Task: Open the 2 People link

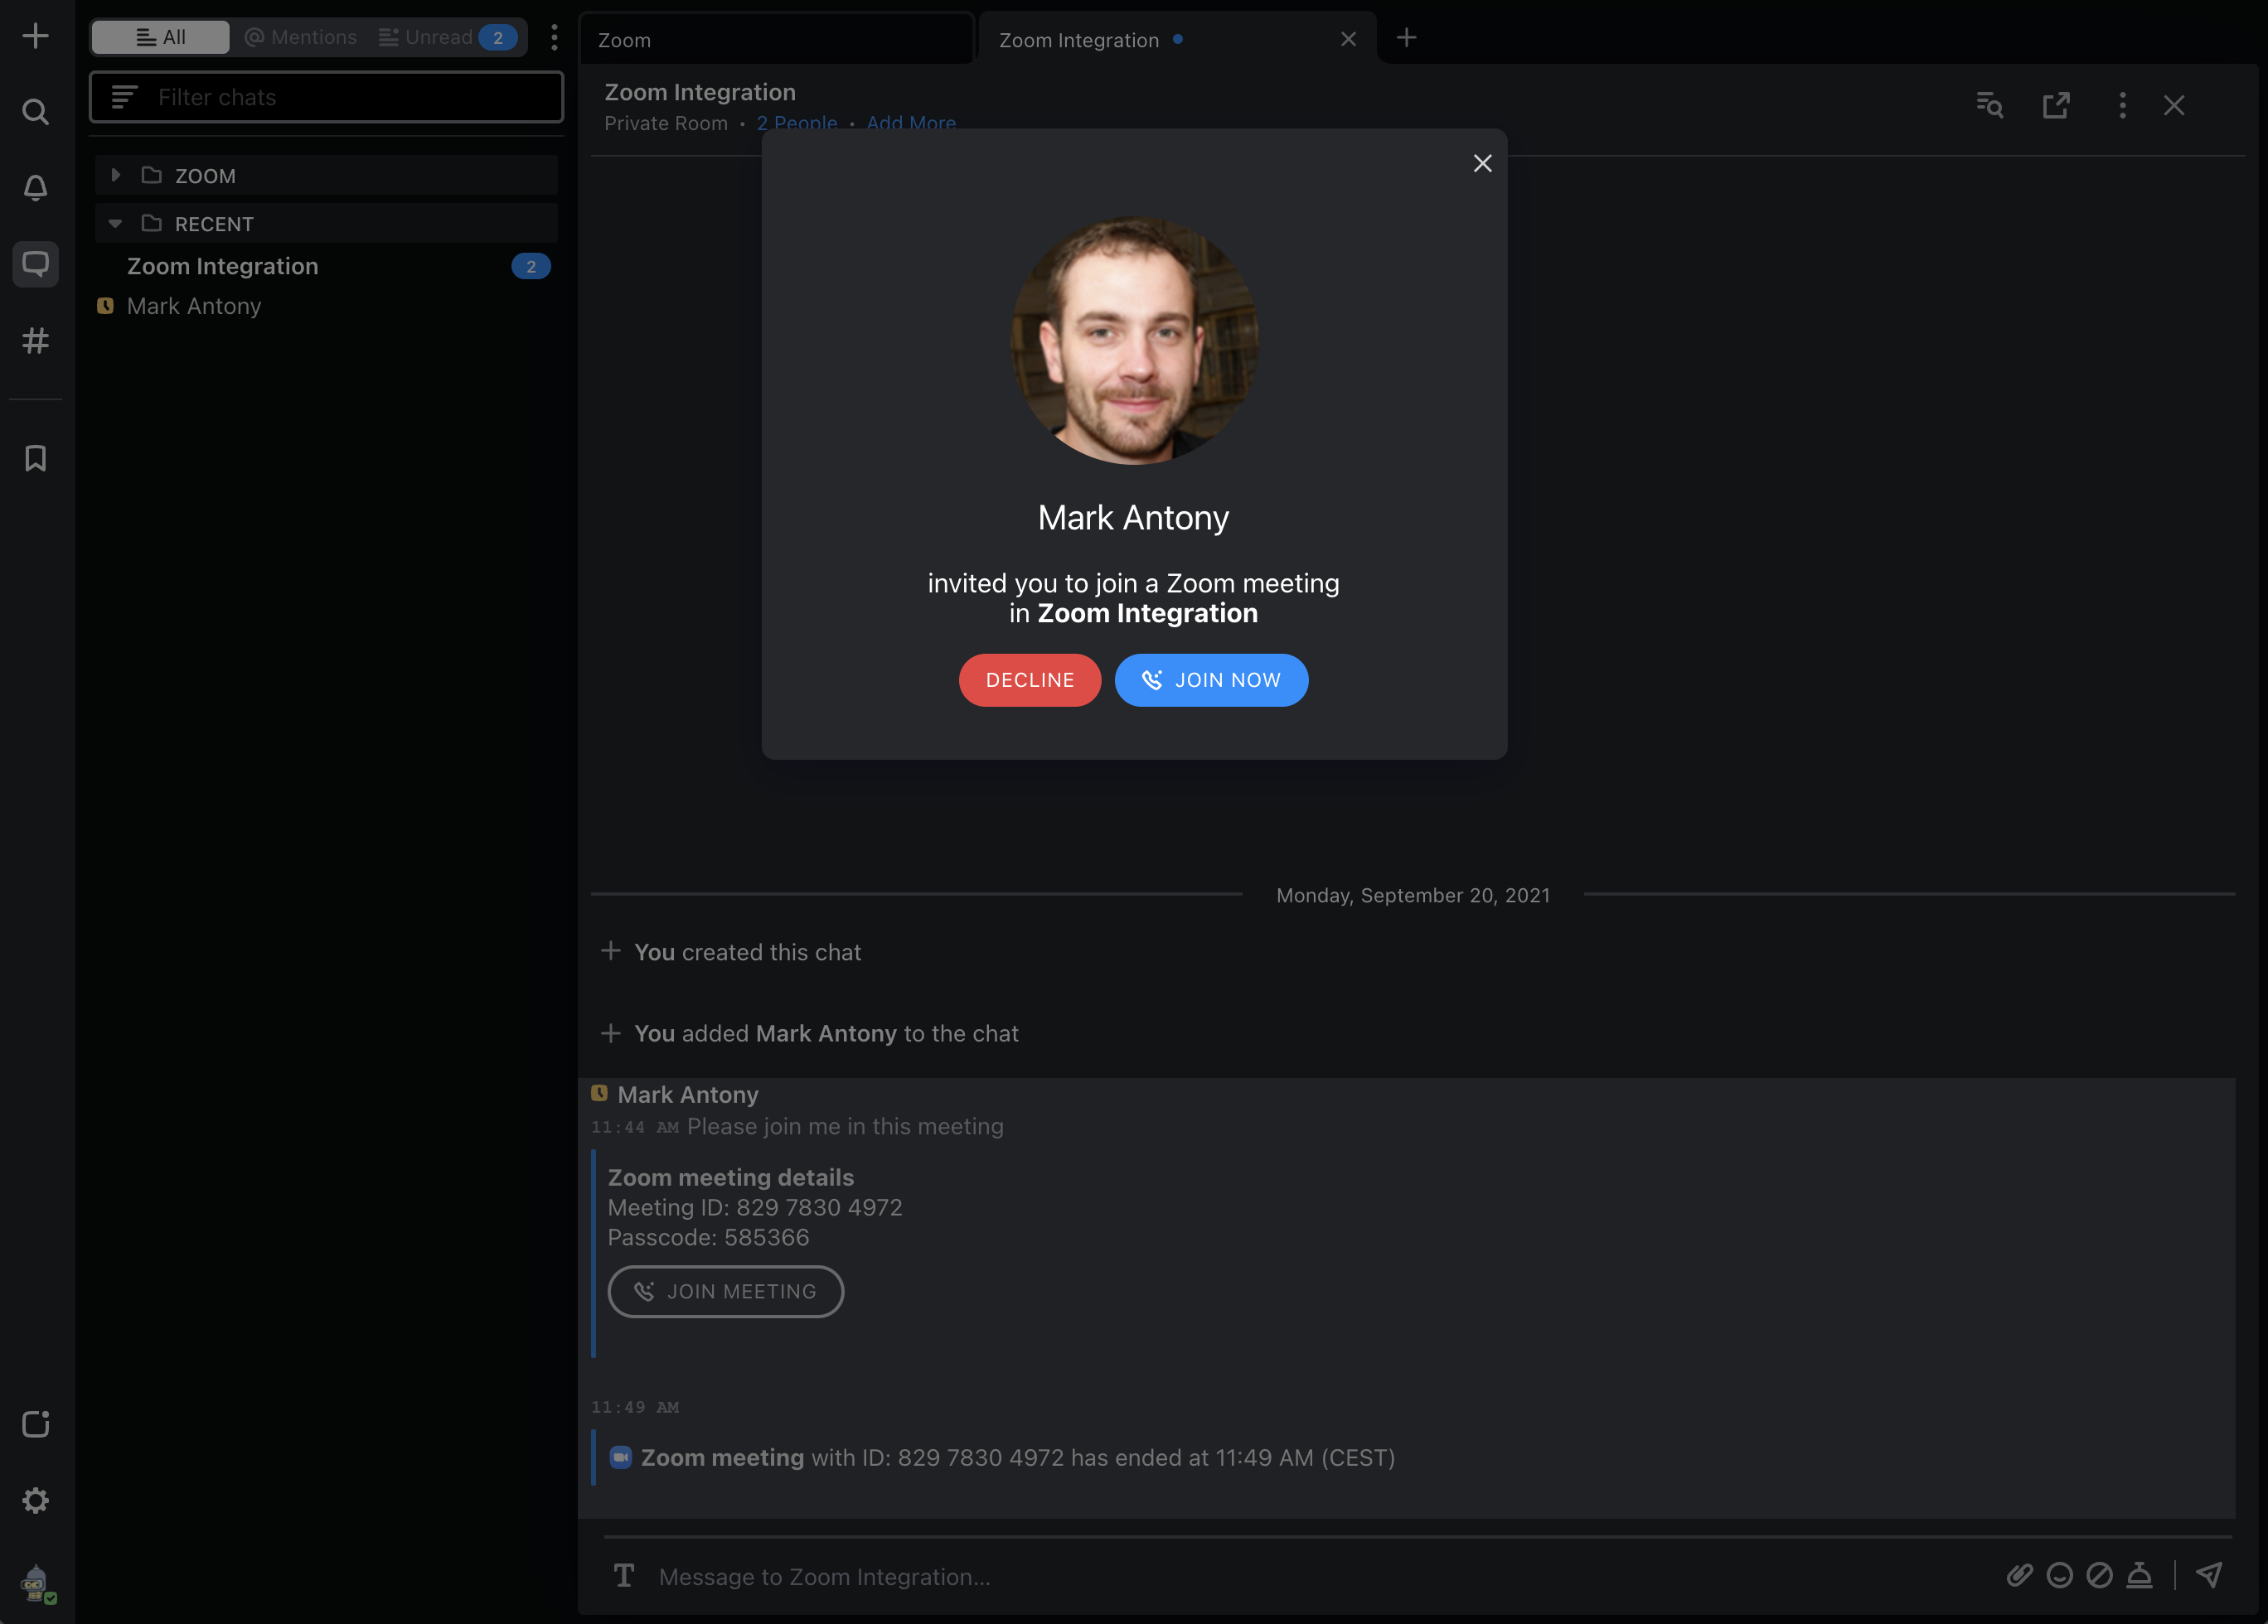Action: tap(797, 123)
